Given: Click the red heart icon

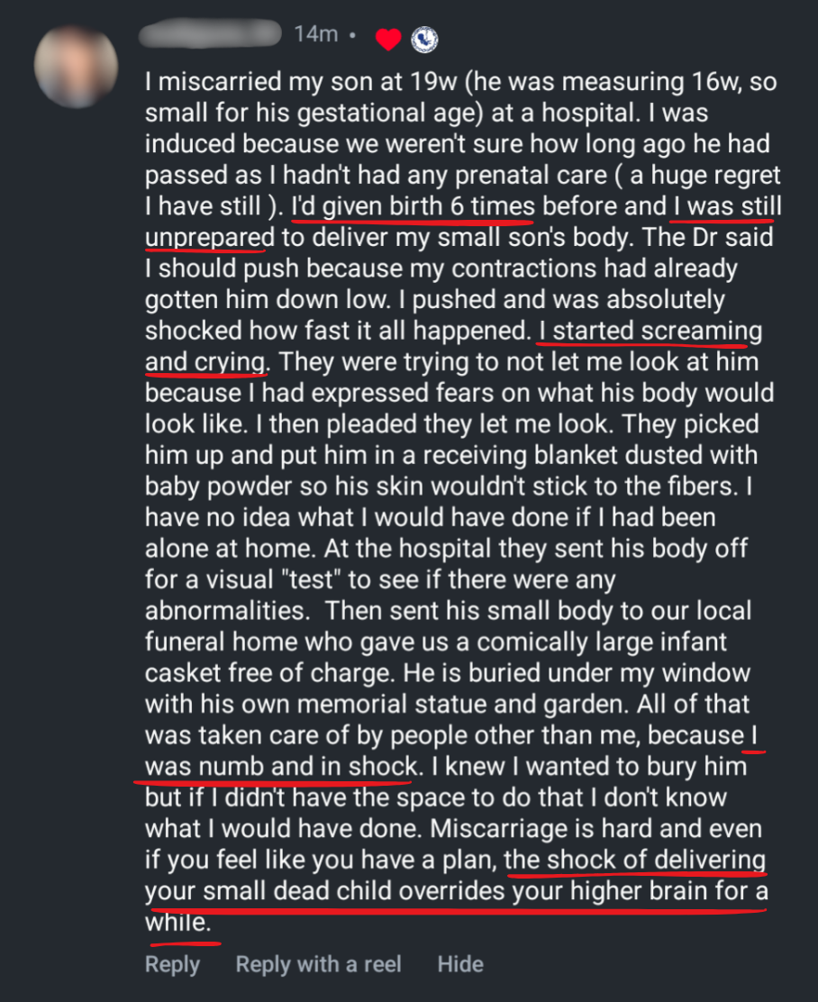Looking at the screenshot, I should coord(388,39).
